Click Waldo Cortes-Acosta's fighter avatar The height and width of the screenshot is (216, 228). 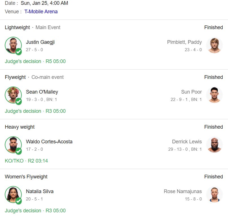pyautogui.click(x=13, y=144)
